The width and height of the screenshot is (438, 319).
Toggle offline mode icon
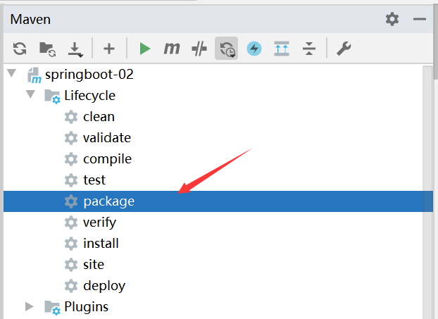click(x=199, y=49)
